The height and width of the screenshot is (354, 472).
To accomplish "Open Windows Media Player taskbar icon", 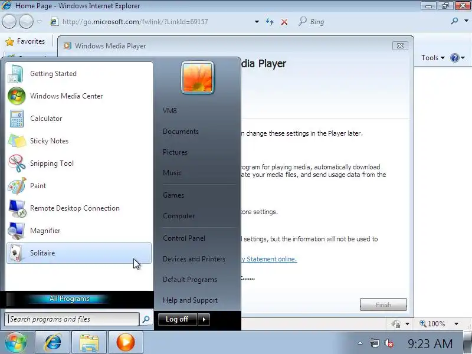I will tap(125, 342).
